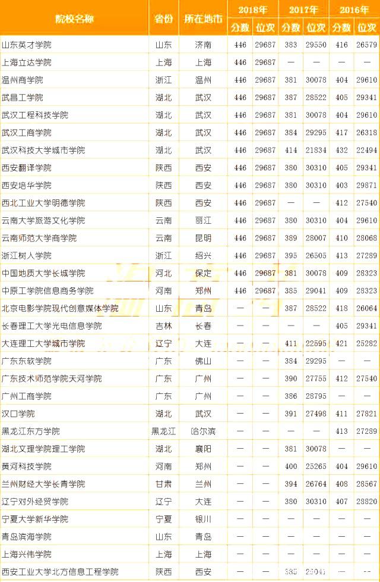The image size is (380, 582).
Task: Select the 2018年 header cell
Action: point(253,10)
